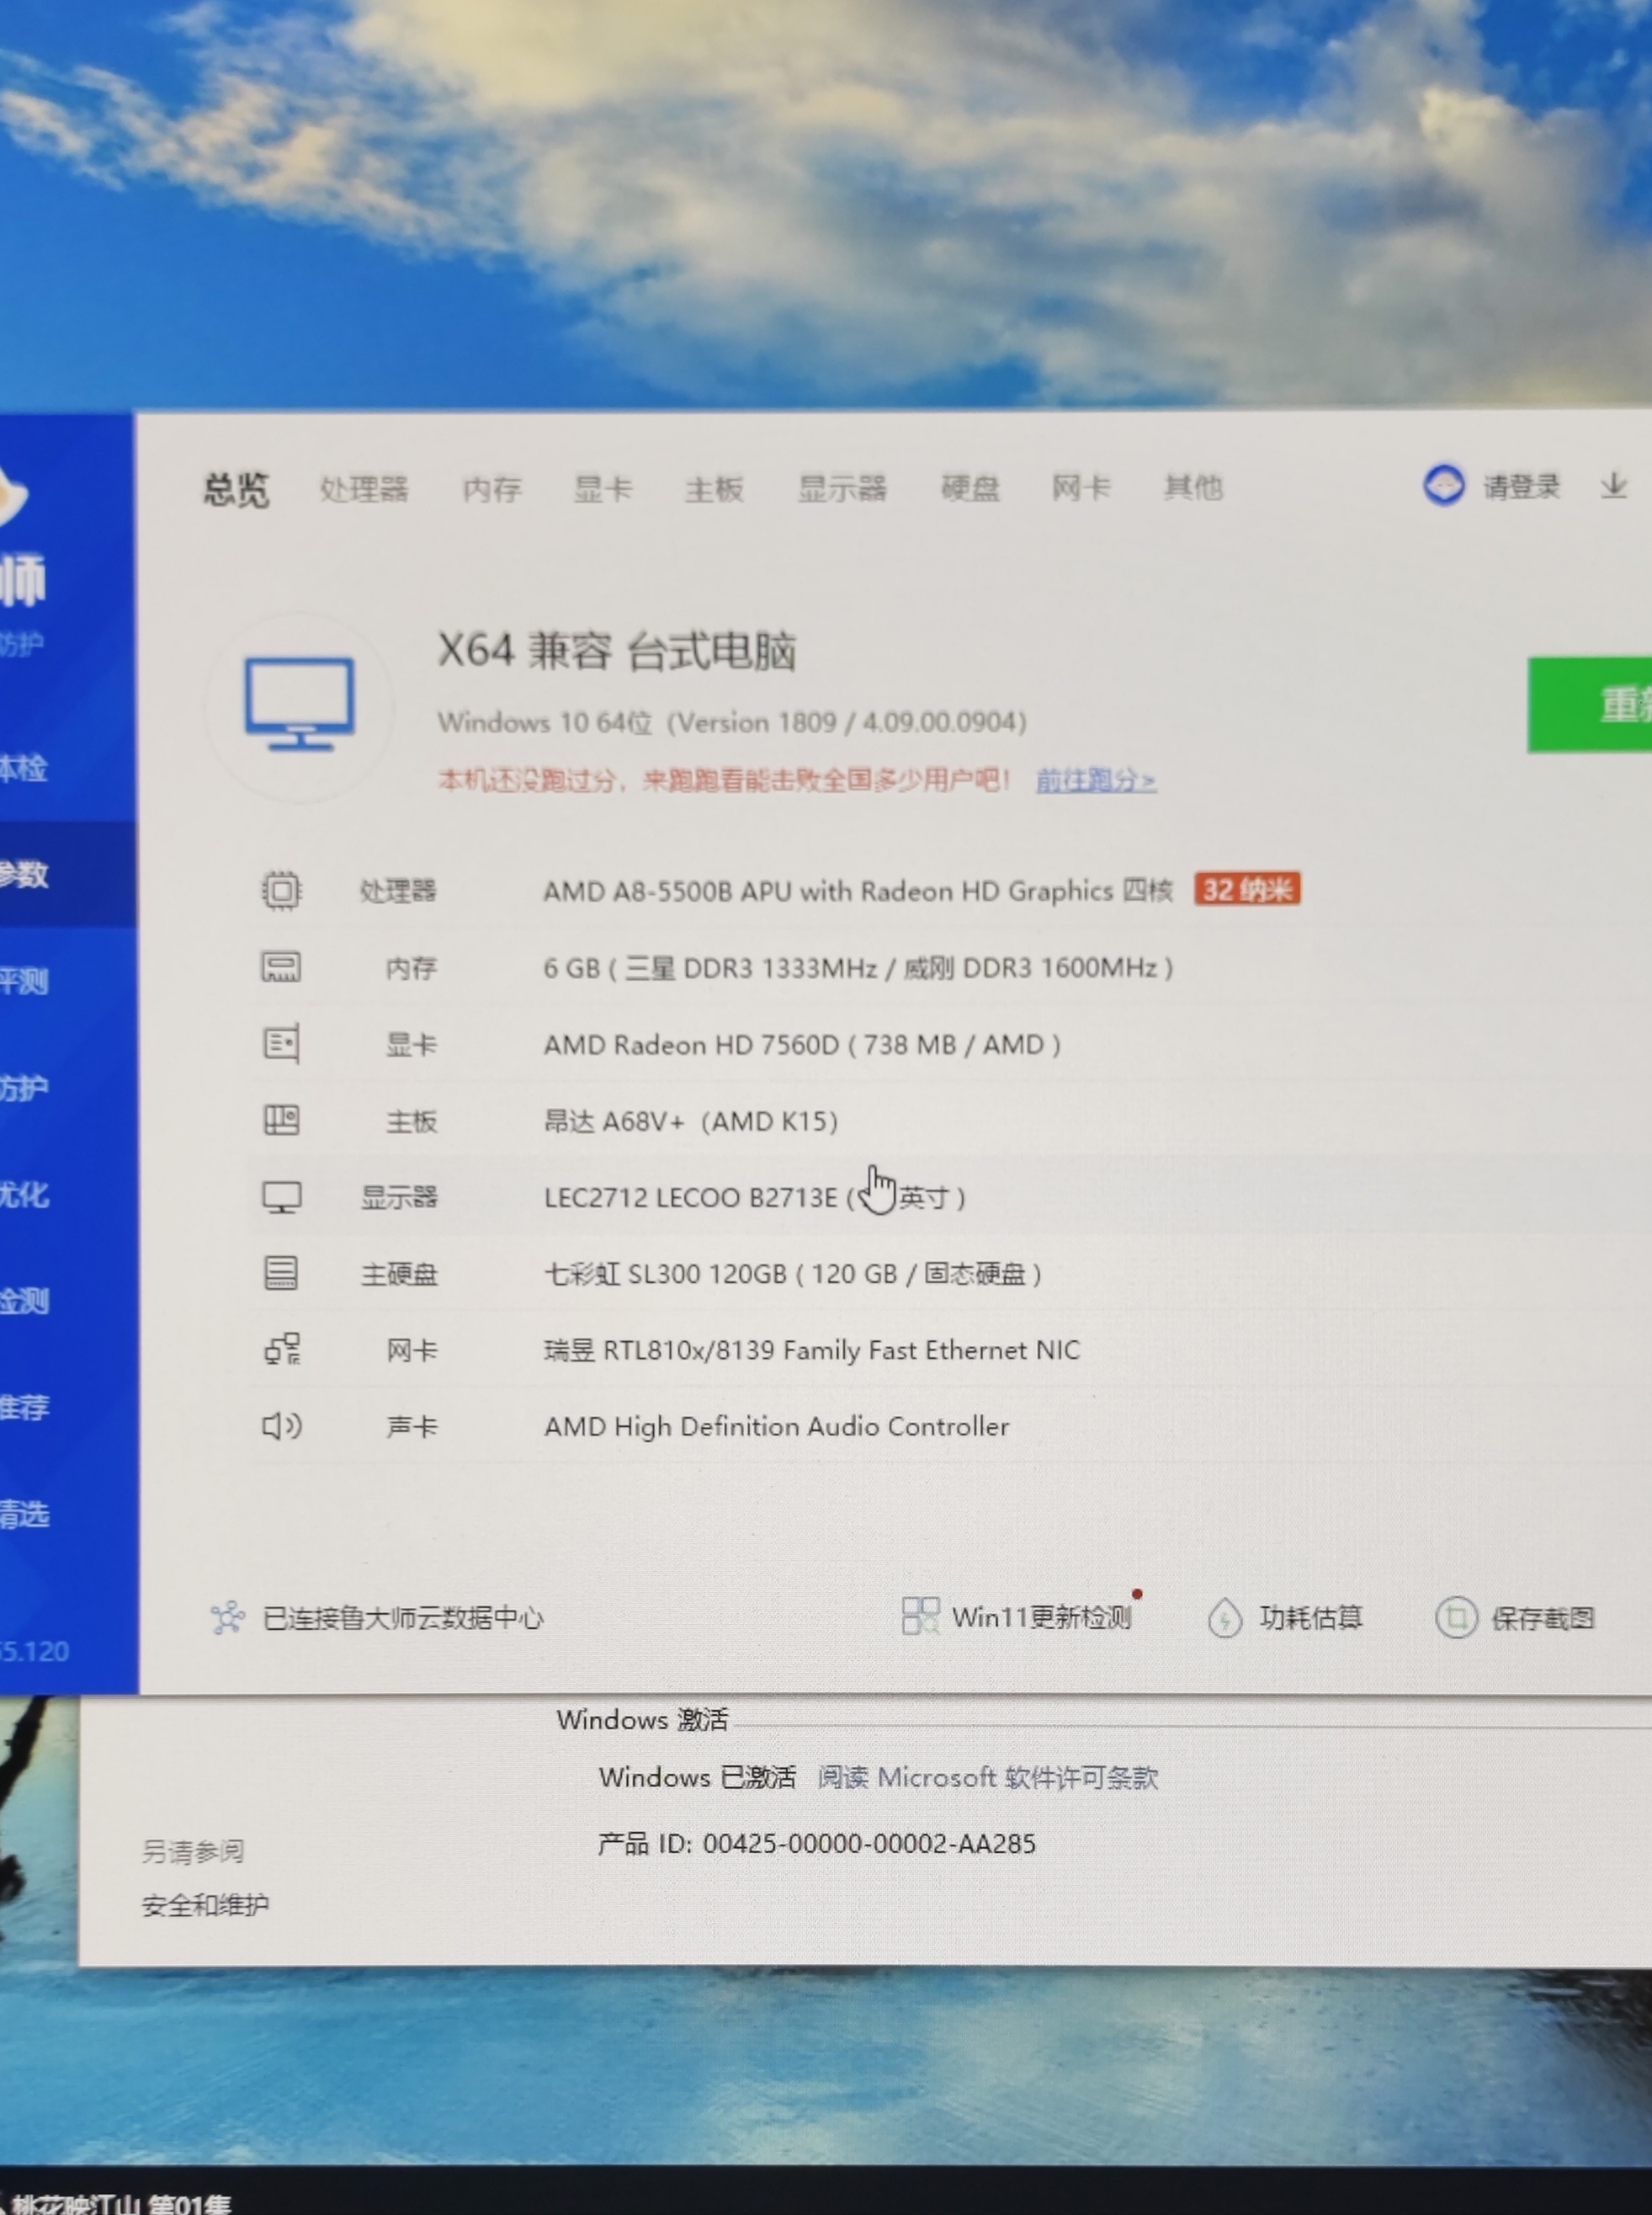Click the power estimate droplet icon
This screenshot has width=1652, height=2215.
tap(1225, 1618)
